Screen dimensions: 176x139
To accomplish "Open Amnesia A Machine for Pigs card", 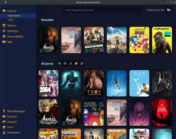I will [x=49, y=113].
